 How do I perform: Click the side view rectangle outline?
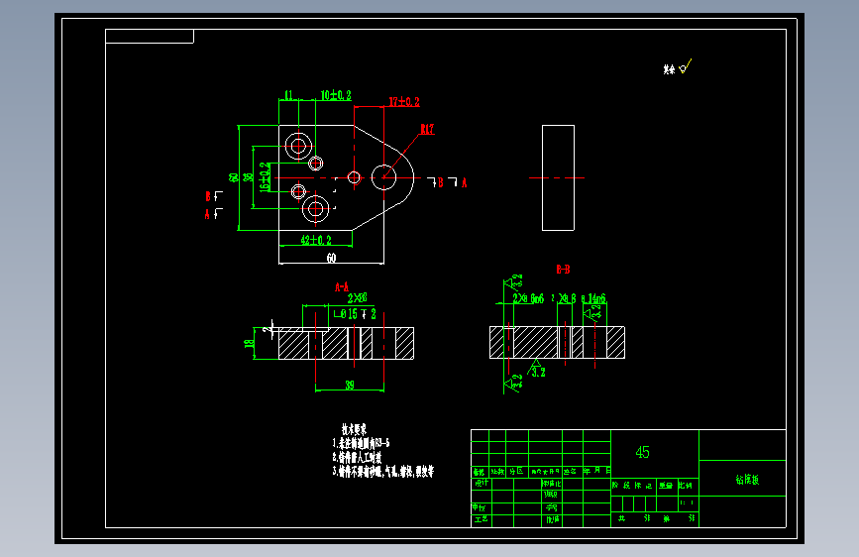[558, 177]
